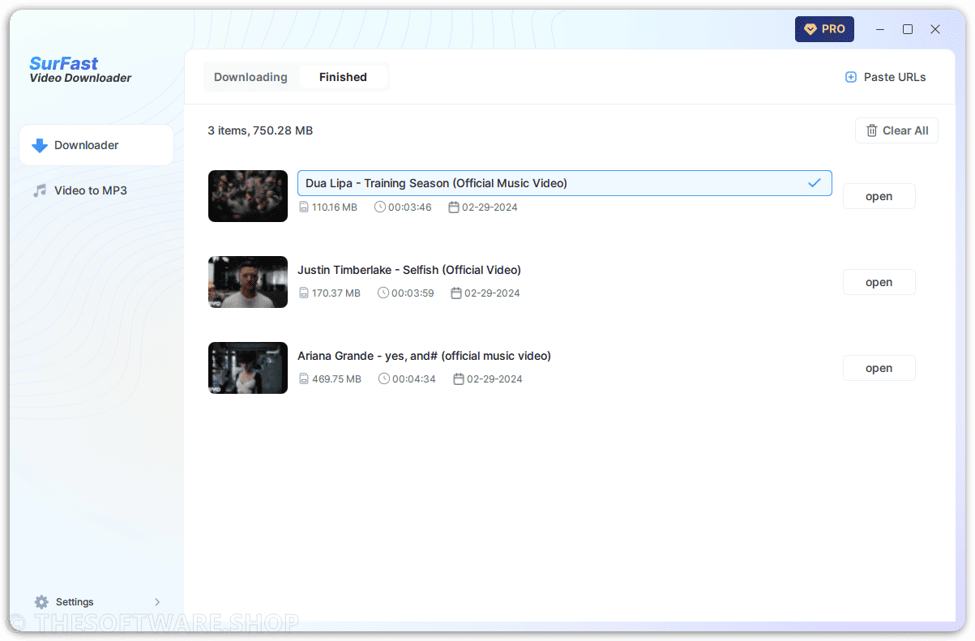The image size is (975, 641).
Task: Click Justin Timberlake - Selfish title
Action: (x=409, y=270)
